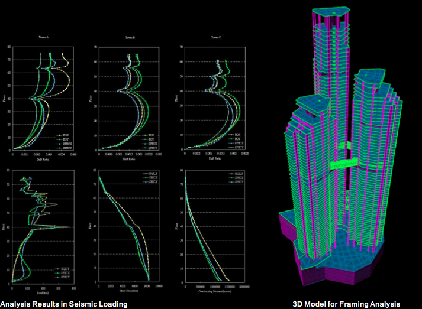
Task: Click the Drift Ratio axis label under Tower B
Action: 129,159
